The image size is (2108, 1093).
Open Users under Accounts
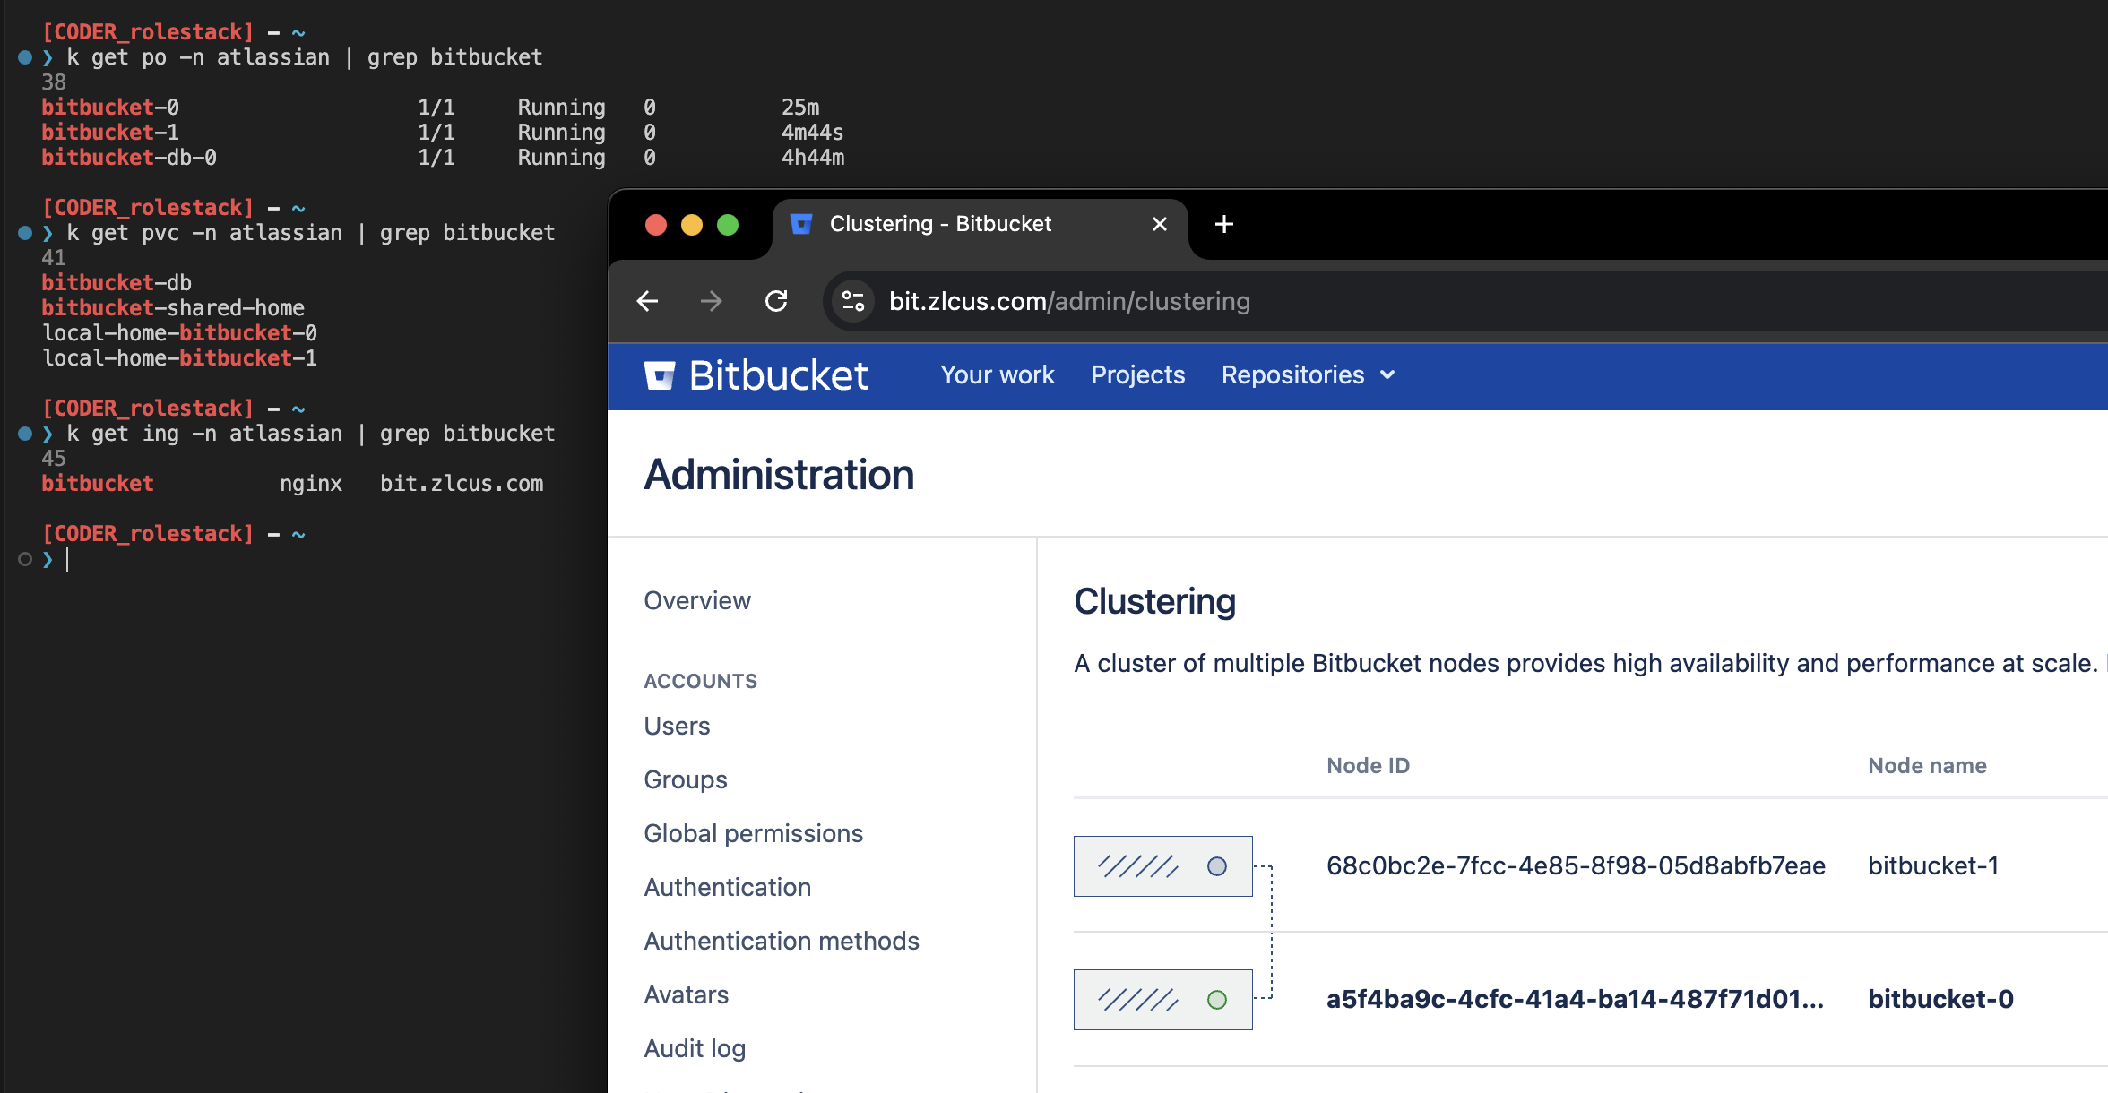677,726
